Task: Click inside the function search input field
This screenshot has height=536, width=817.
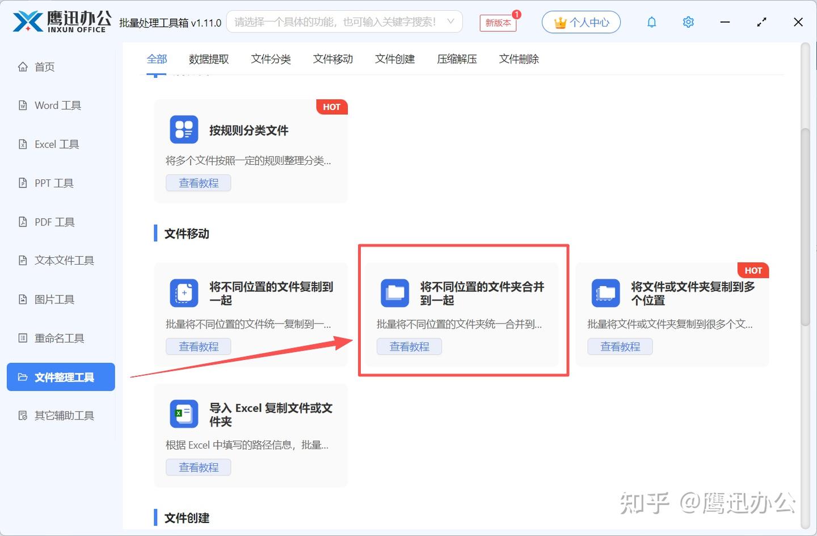Action: point(340,22)
